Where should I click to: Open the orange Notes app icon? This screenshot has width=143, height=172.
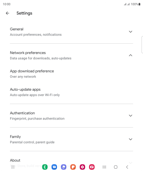pyautogui.click(x=73, y=167)
